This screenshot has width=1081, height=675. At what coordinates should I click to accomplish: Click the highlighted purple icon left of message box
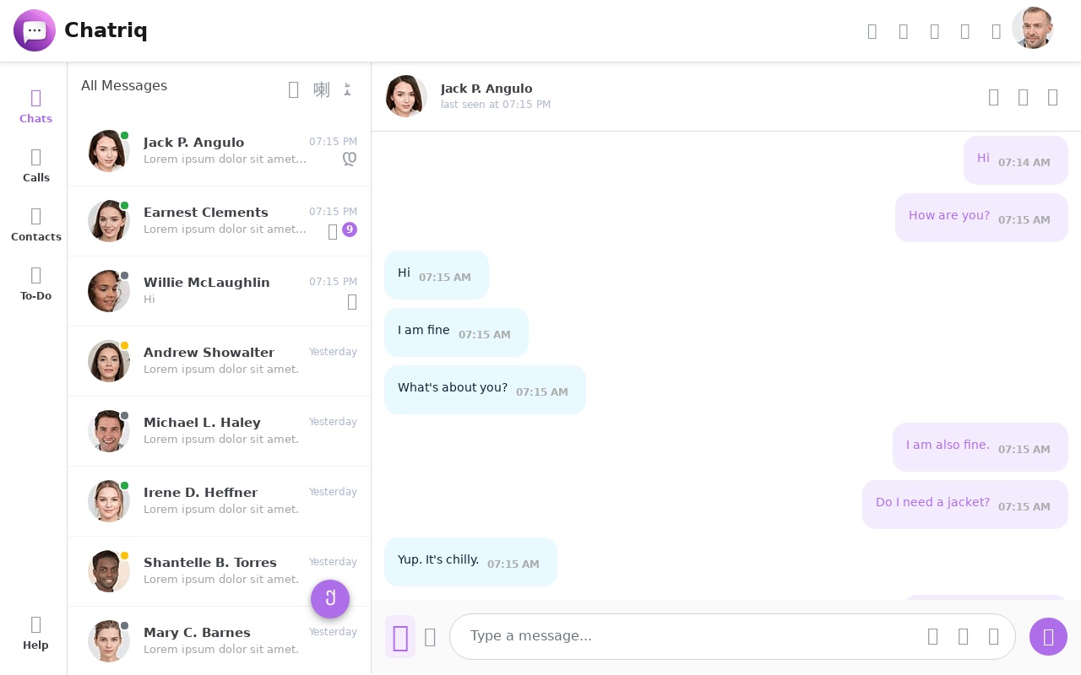(x=400, y=637)
